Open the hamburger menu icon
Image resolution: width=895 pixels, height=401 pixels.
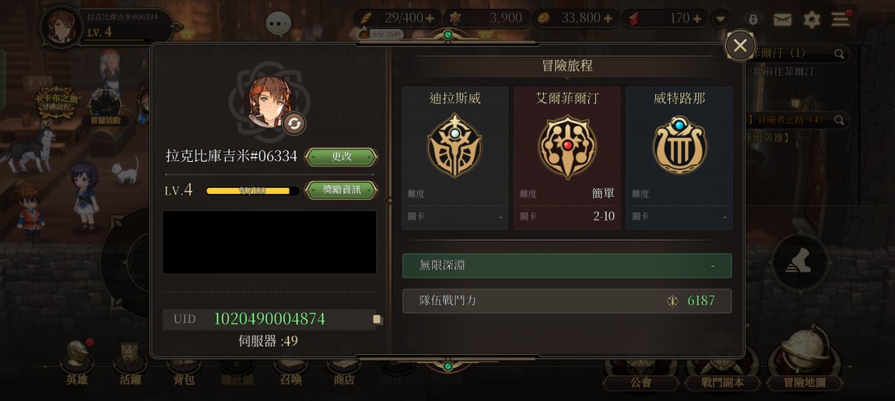(x=841, y=19)
